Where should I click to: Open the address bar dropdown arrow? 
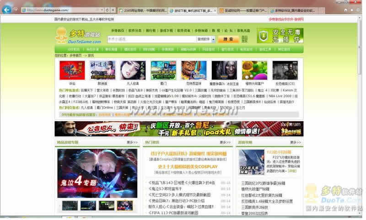(101, 10)
